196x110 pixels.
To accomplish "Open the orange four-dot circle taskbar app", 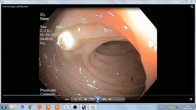I will click(x=39, y=107).
